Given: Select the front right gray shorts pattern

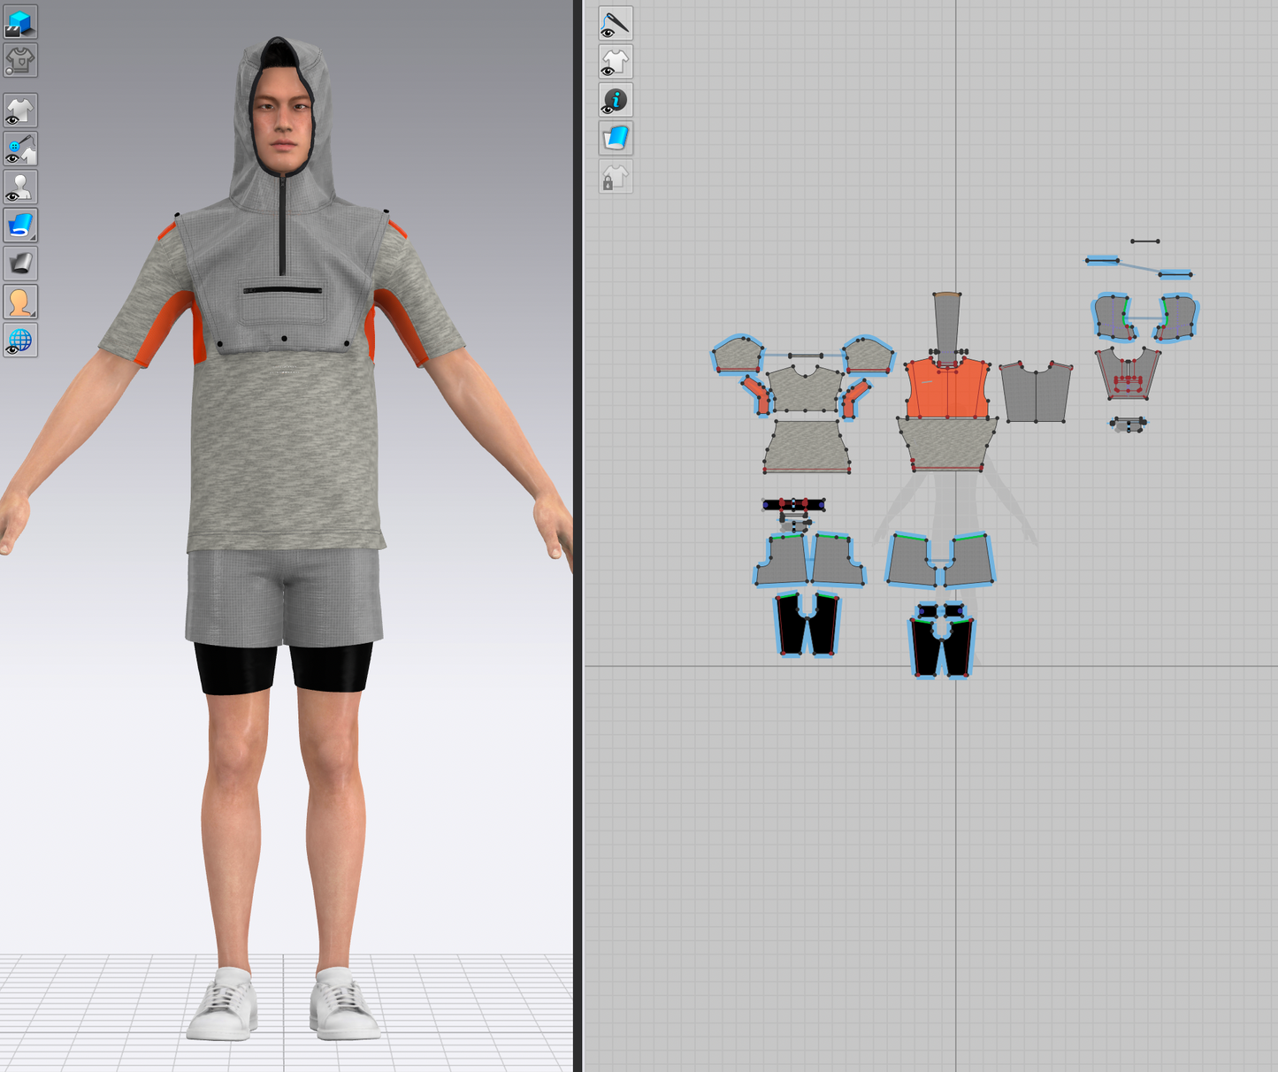Looking at the screenshot, I should click(x=837, y=560).
